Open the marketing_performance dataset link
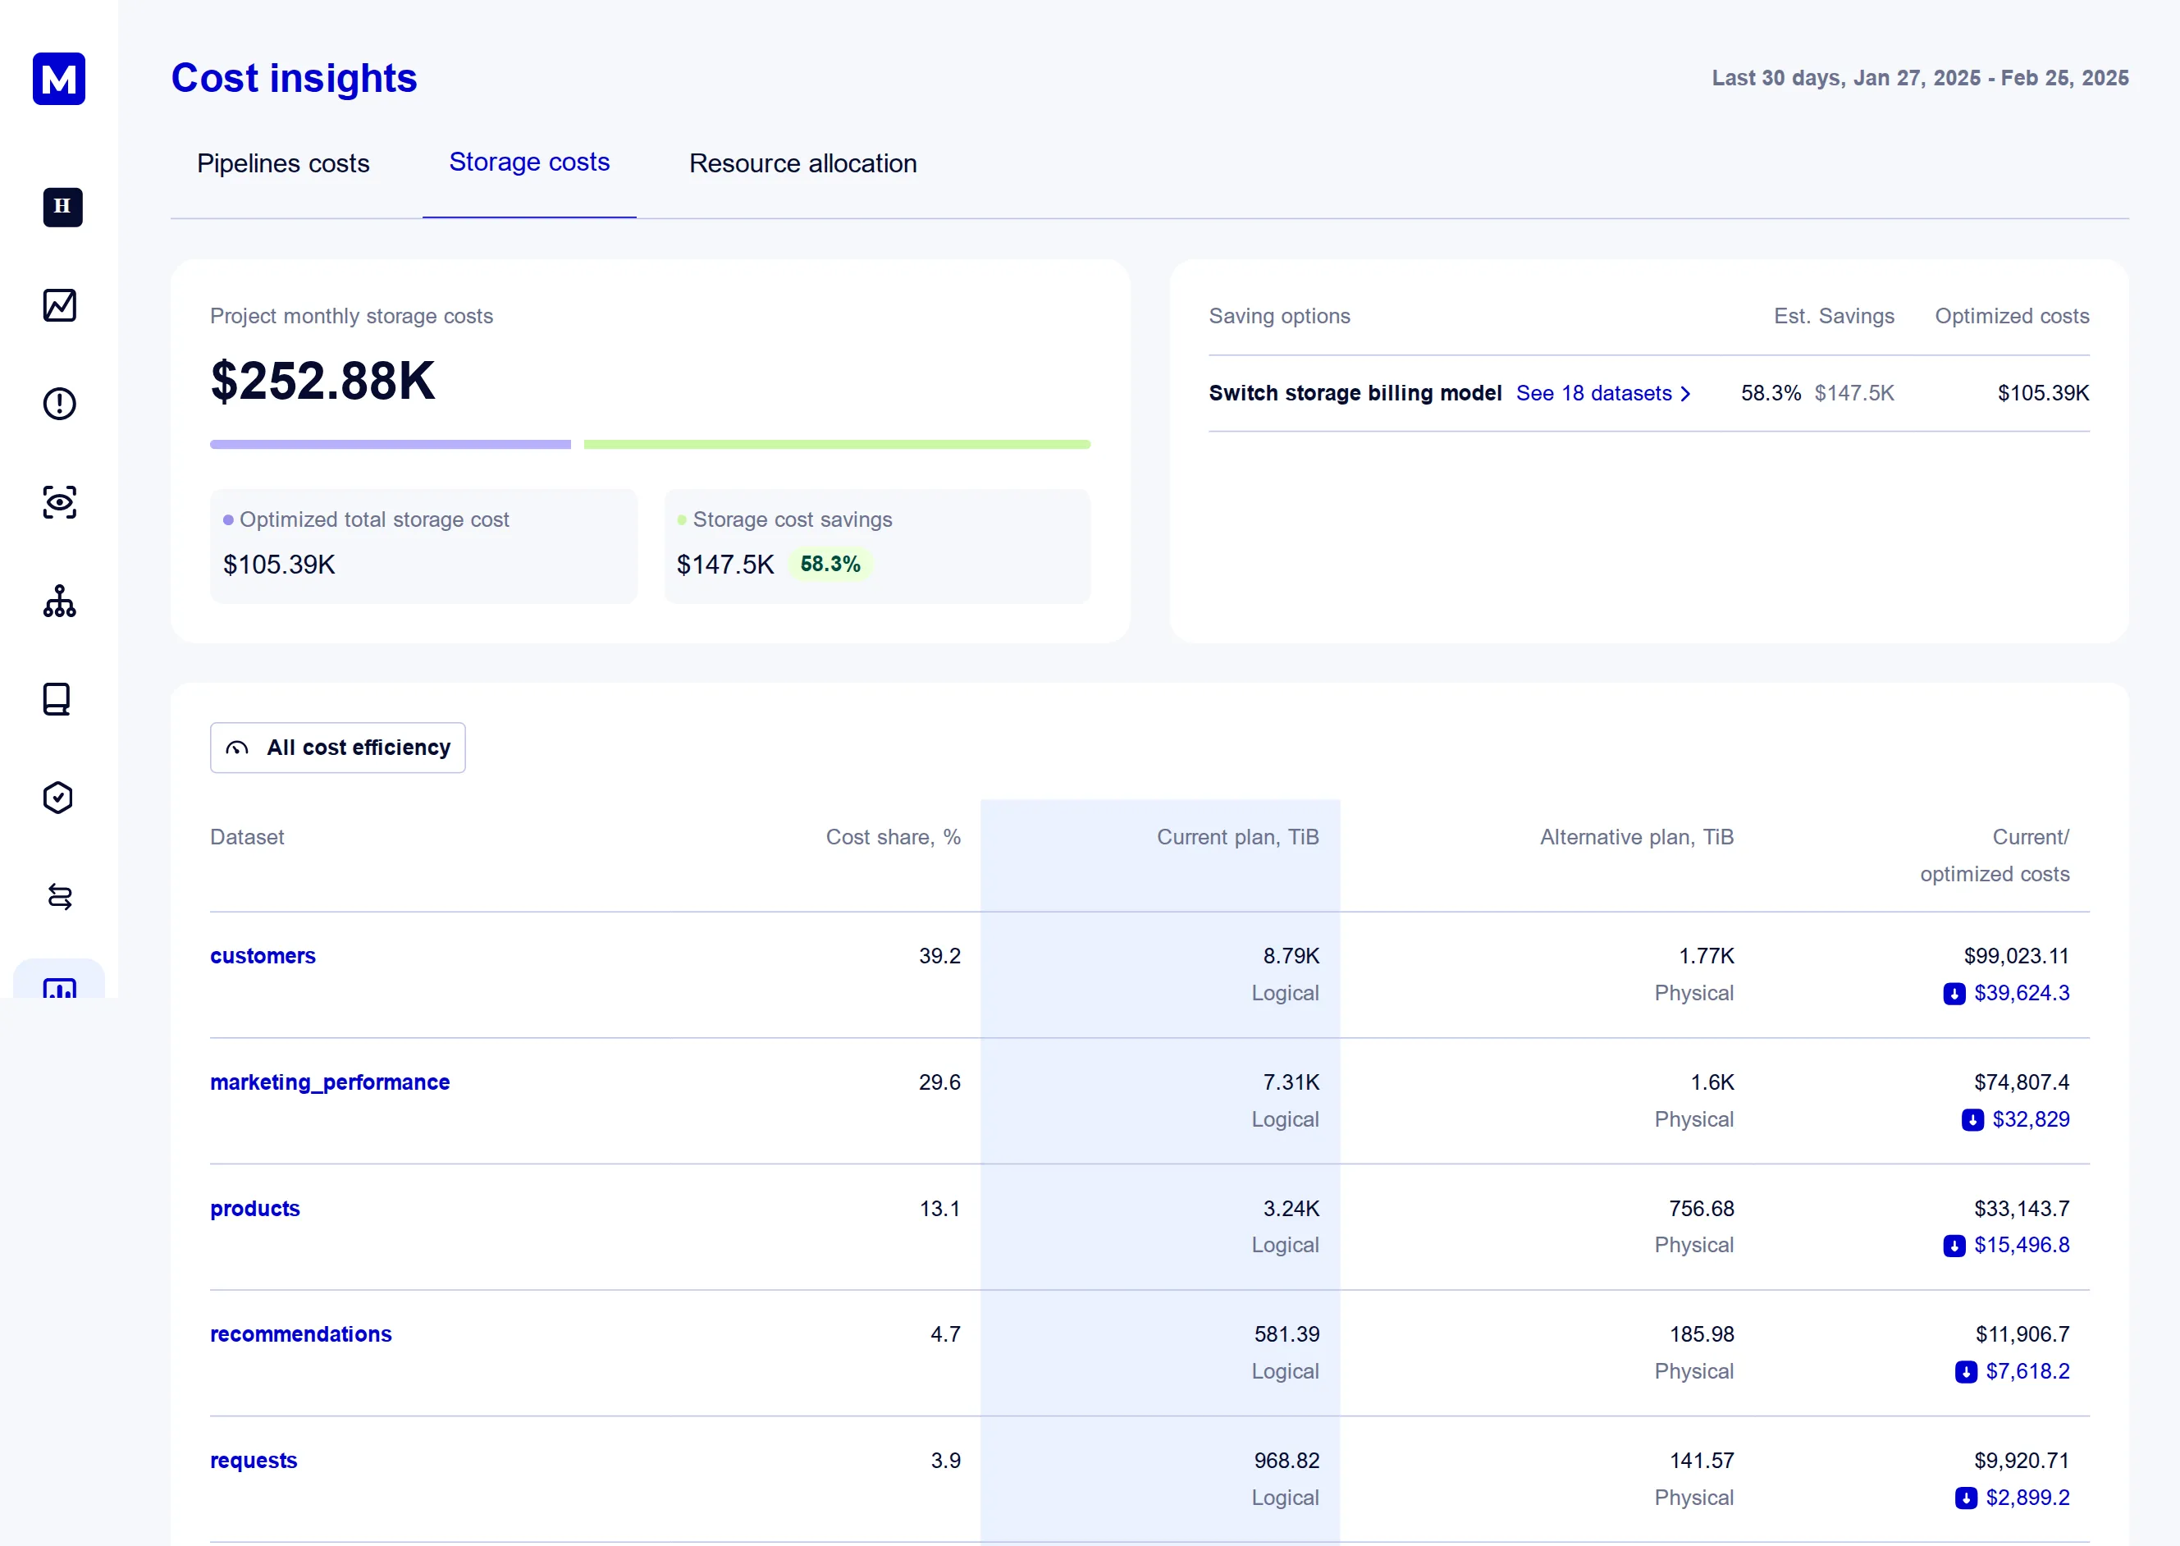Image resolution: width=2180 pixels, height=1546 pixels. pyautogui.click(x=329, y=1082)
